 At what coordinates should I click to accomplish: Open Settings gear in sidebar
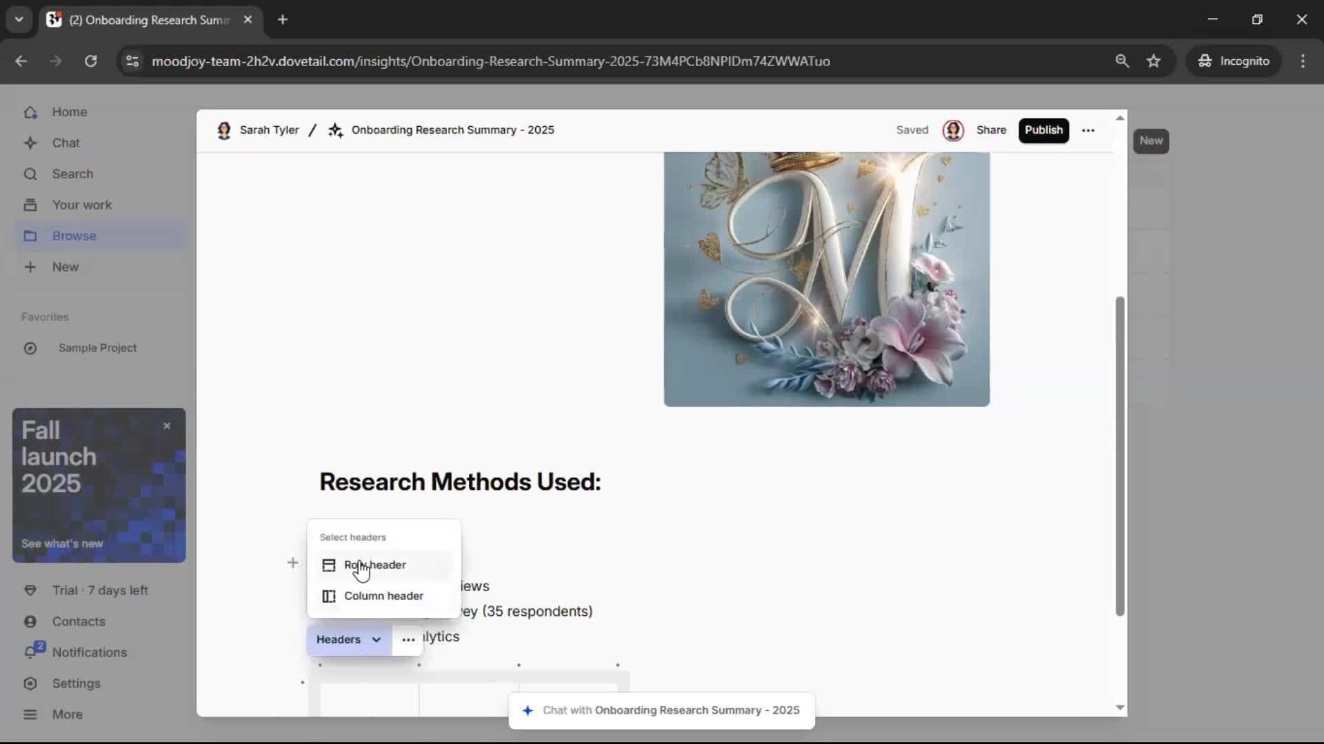[30, 683]
